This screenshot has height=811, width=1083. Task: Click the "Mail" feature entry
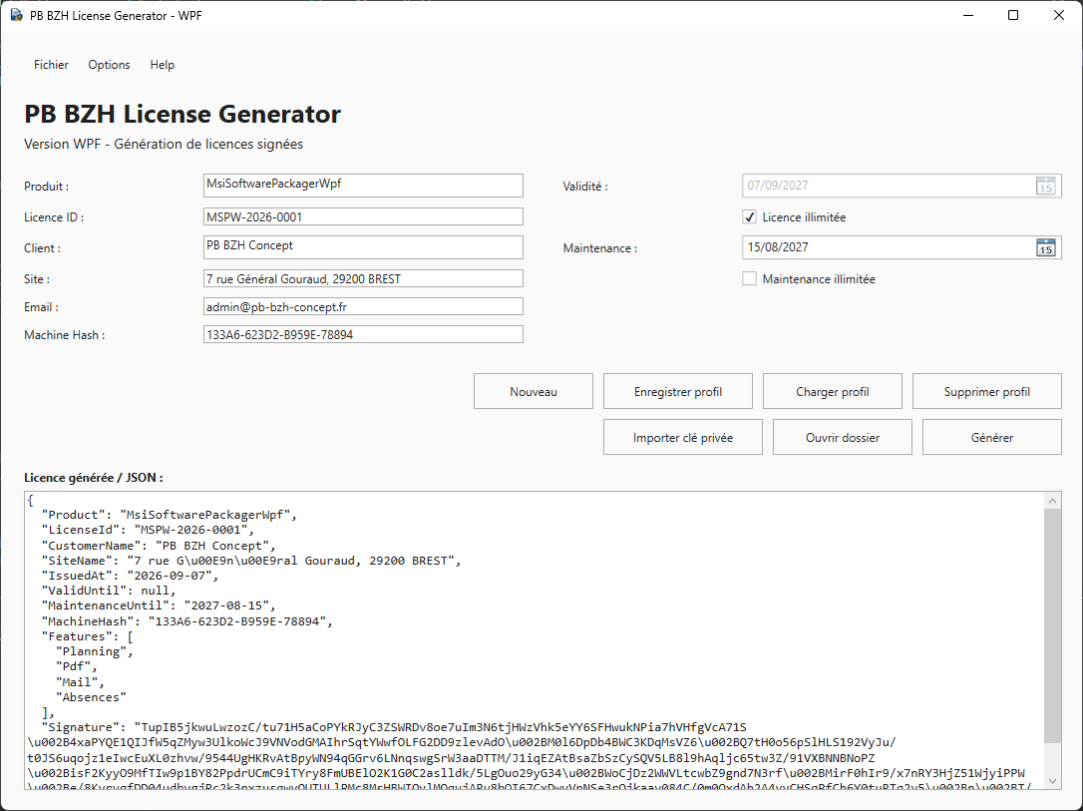[x=80, y=682]
